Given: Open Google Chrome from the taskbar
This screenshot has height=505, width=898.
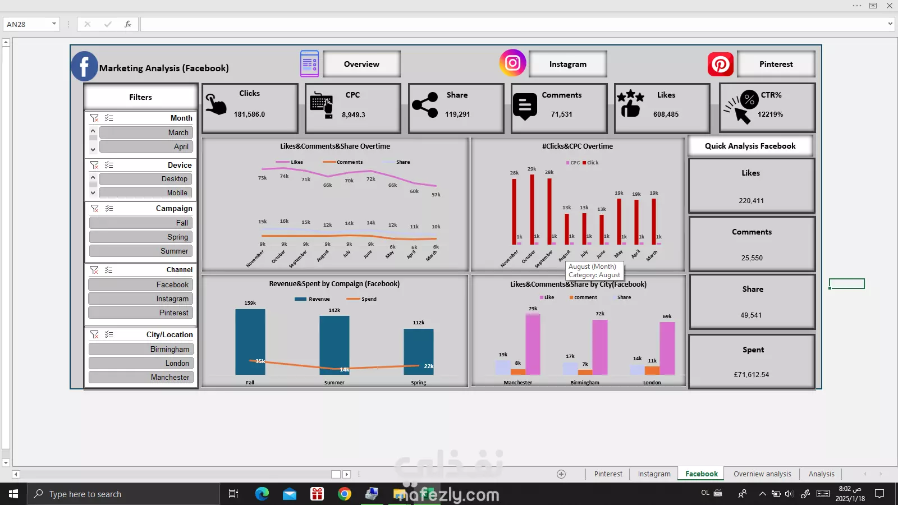Looking at the screenshot, I should click(x=345, y=494).
